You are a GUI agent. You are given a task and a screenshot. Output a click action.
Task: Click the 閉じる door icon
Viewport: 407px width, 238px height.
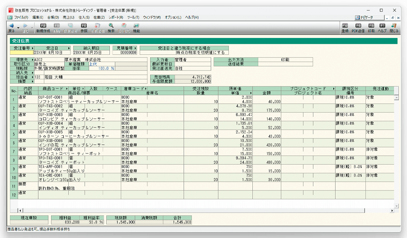(x=394, y=25)
